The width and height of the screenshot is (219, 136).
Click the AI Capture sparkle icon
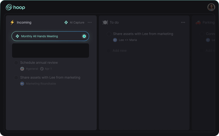66,23
